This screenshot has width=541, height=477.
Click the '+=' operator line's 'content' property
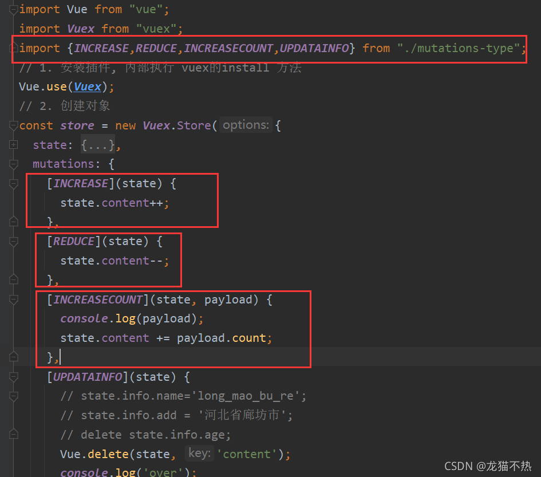coord(125,338)
